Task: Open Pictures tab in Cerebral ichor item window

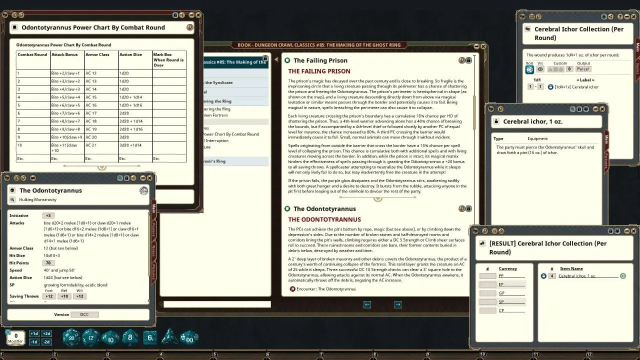Action: click(606, 160)
